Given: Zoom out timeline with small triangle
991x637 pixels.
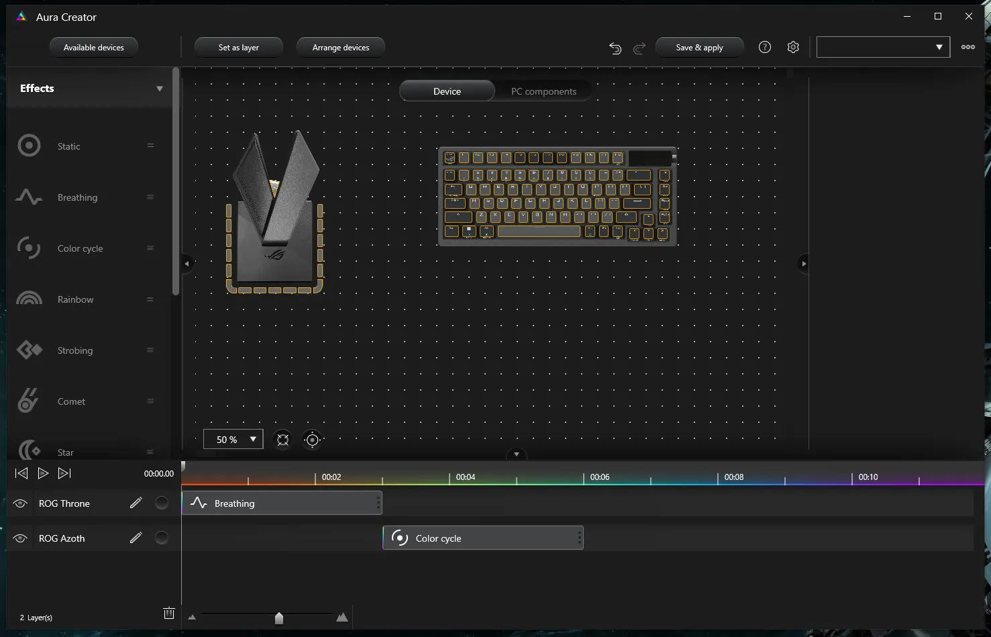Looking at the screenshot, I should (x=192, y=617).
